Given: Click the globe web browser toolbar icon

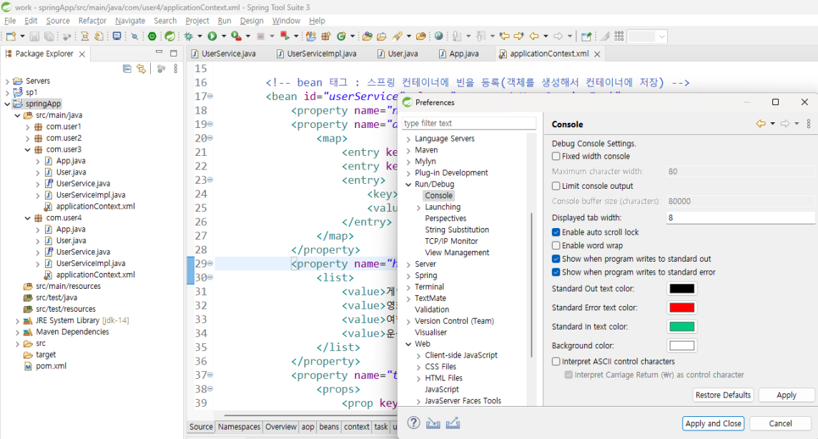Looking at the screenshot, I should 439,36.
